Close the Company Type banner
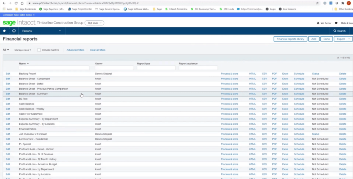353x179 pixels. 34,15
